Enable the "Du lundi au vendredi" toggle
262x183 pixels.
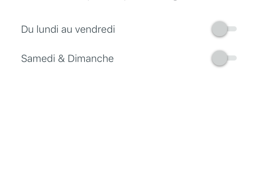(x=224, y=29)
